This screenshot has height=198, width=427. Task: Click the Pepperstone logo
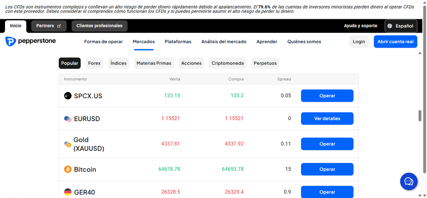31,41
